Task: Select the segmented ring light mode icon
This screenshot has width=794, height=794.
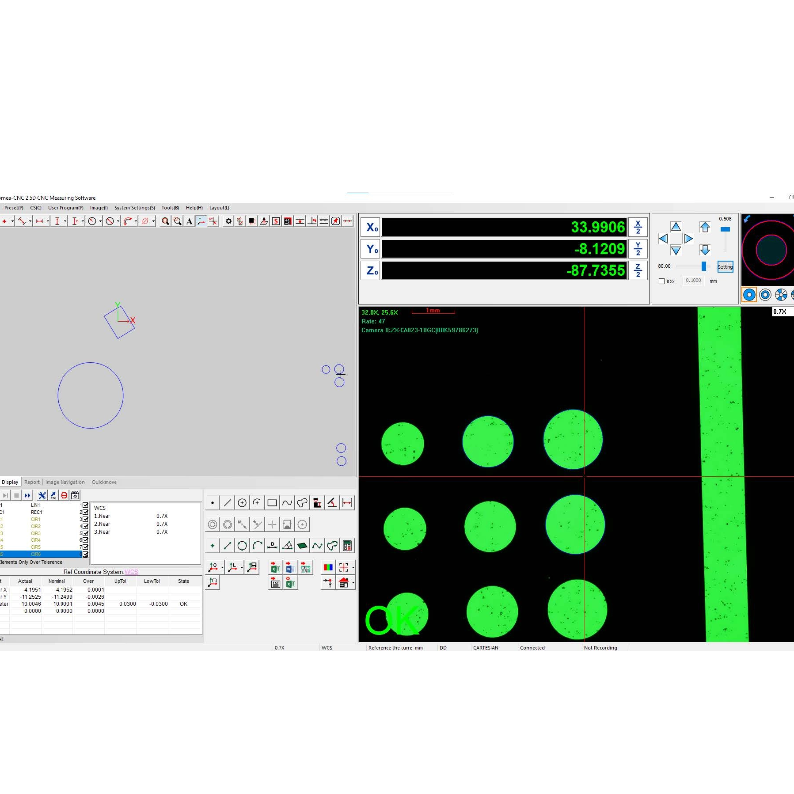Action: pos(781,295)
